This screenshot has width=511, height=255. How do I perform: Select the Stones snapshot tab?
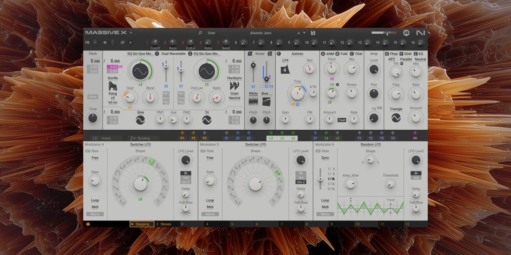click(x=165, y=224)
